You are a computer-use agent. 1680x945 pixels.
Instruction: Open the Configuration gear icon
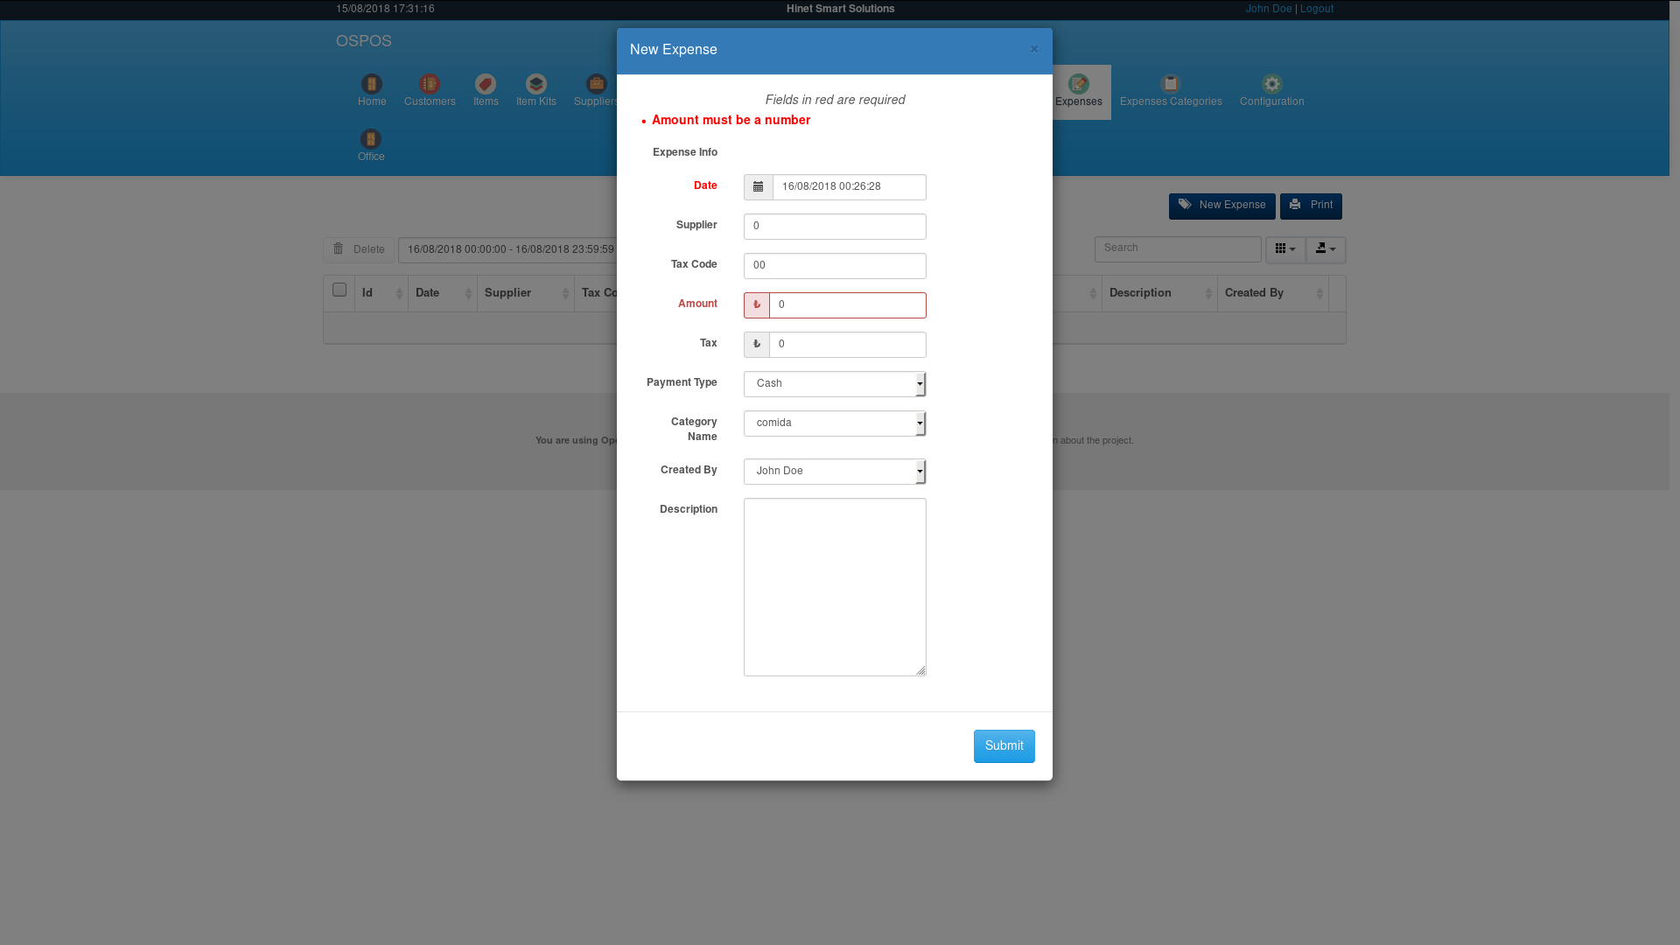[x=1271, y=84]
